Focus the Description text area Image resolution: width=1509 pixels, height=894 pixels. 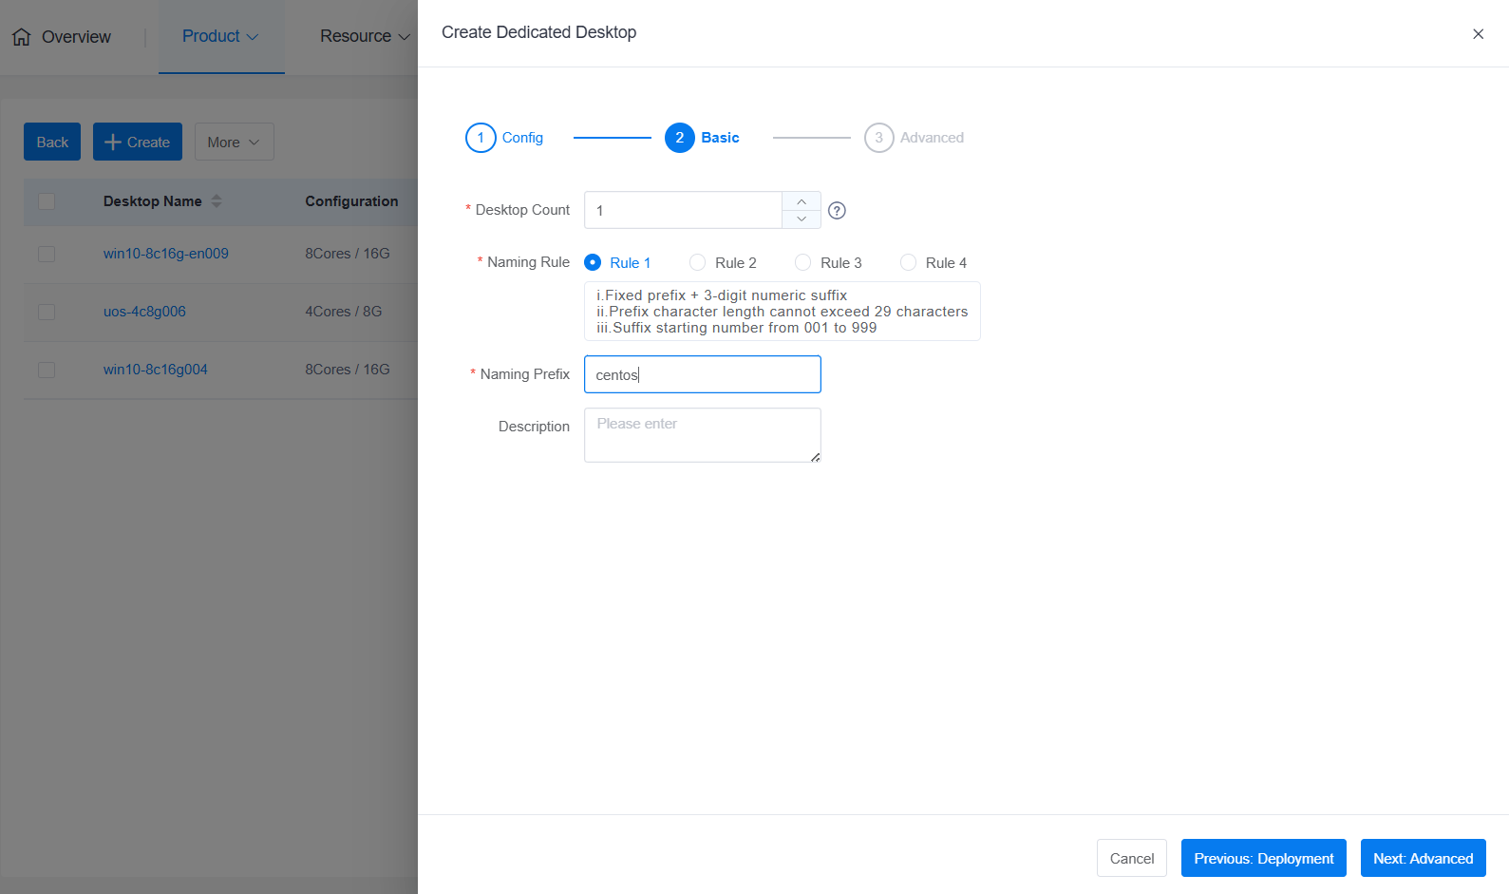702,435
